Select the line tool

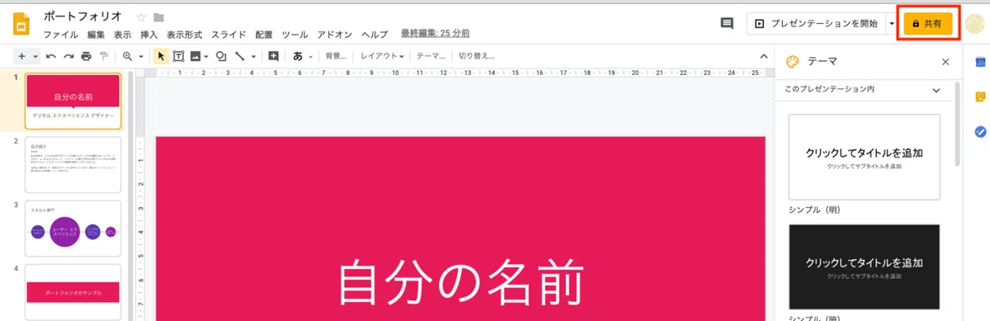(x=239, y=56)
